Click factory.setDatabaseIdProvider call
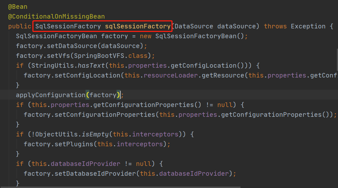The width and height of the screenshot is (338, 188). coord(80,174)
